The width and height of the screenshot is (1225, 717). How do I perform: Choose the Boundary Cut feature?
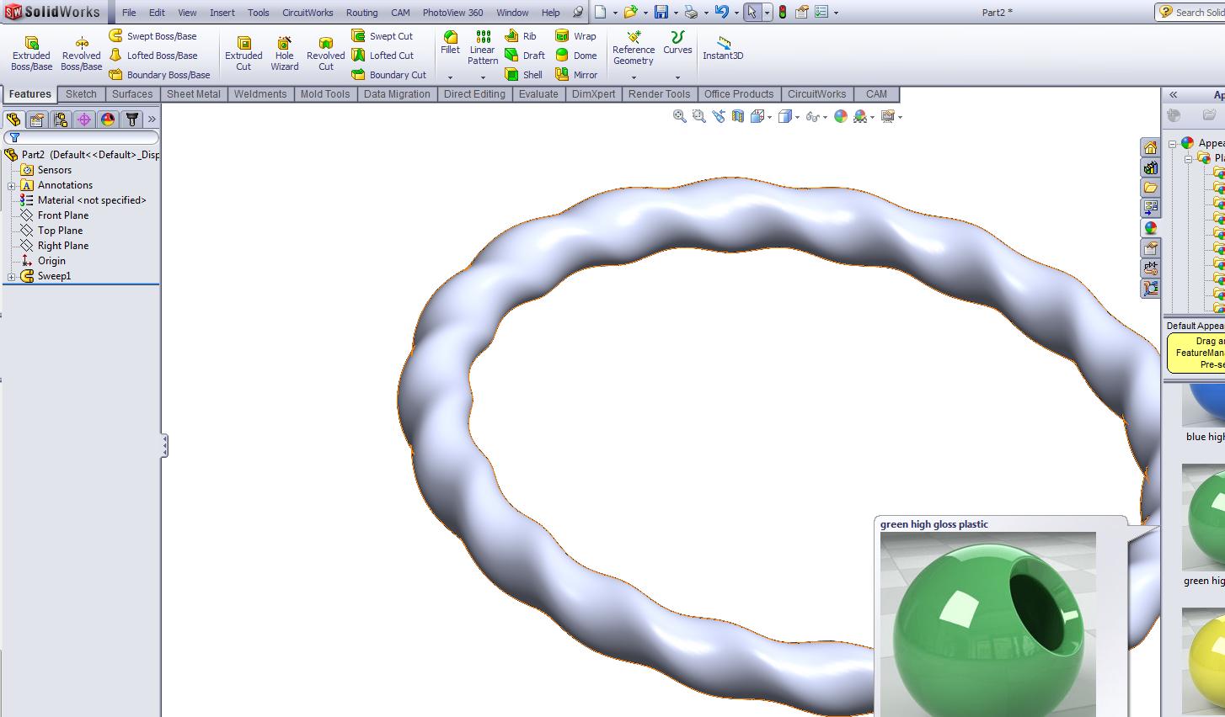coord(389,75)
